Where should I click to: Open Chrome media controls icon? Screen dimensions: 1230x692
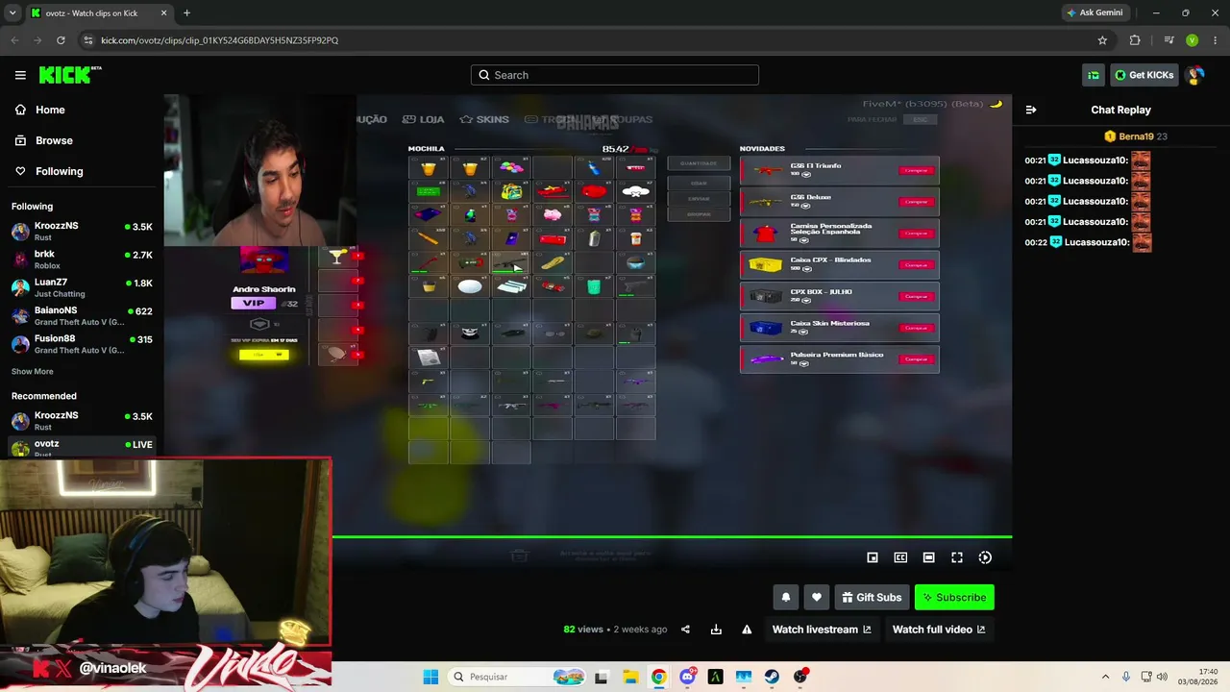[x=1168, y=40]
